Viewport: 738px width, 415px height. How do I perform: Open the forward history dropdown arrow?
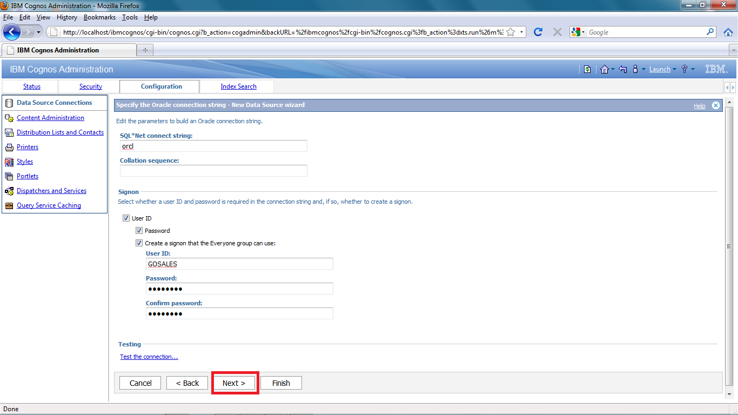coord(38,32)
